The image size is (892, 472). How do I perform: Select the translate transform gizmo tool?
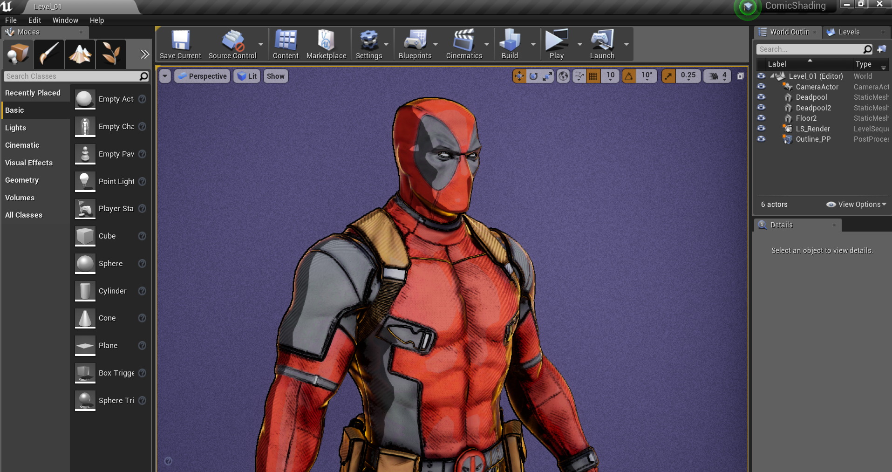(519, 76)
